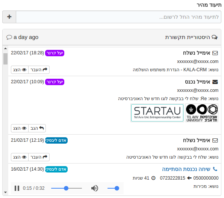Click the communication history chat icon

tap(215, 37)
